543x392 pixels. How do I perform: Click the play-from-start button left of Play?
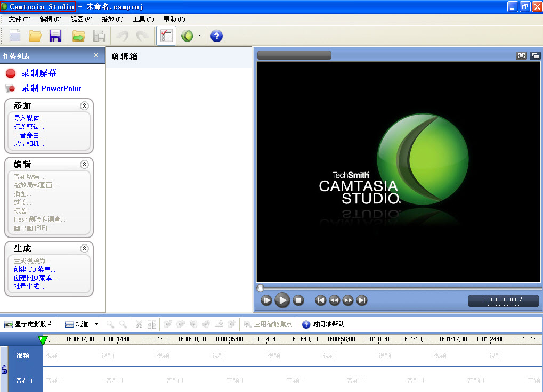pyautogui.click(x=266, y=300)
